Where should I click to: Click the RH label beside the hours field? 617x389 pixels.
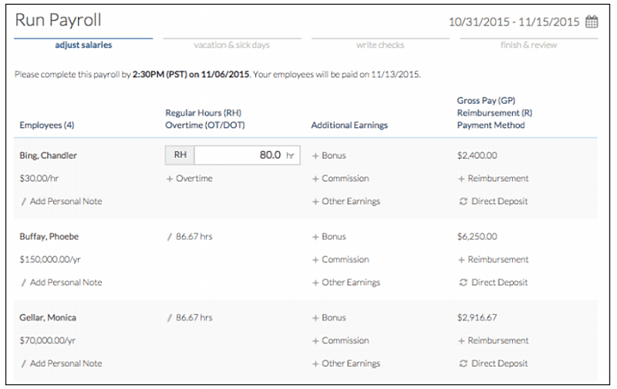coord(180,155)
